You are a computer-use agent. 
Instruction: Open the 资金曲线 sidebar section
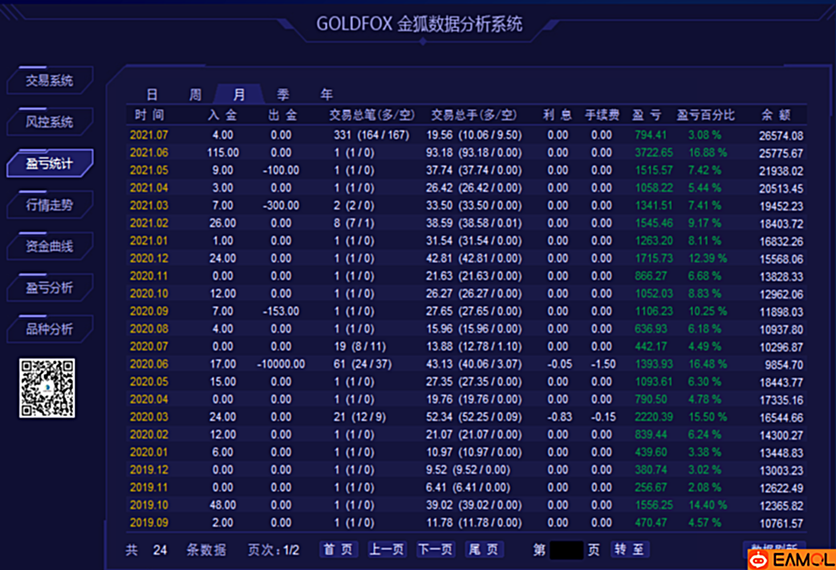[50, 246]
